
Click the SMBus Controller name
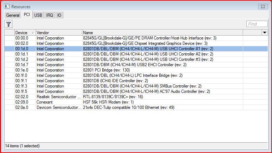pyautogui.click(x=142, y=86)
